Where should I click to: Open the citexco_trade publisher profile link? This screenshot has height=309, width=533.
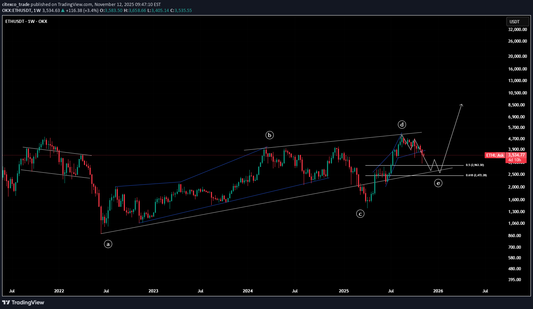[16, 4]
